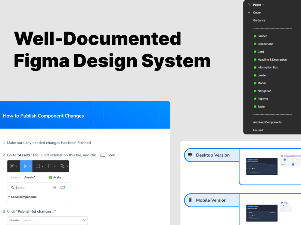Open the Pagination/Desktop dark thumbnail
The height and width of the screenshot is (225, 301).
[x=262, y=166]
